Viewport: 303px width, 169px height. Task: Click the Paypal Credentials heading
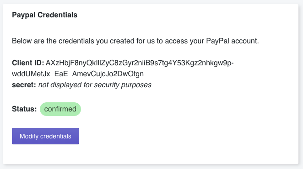45,15
